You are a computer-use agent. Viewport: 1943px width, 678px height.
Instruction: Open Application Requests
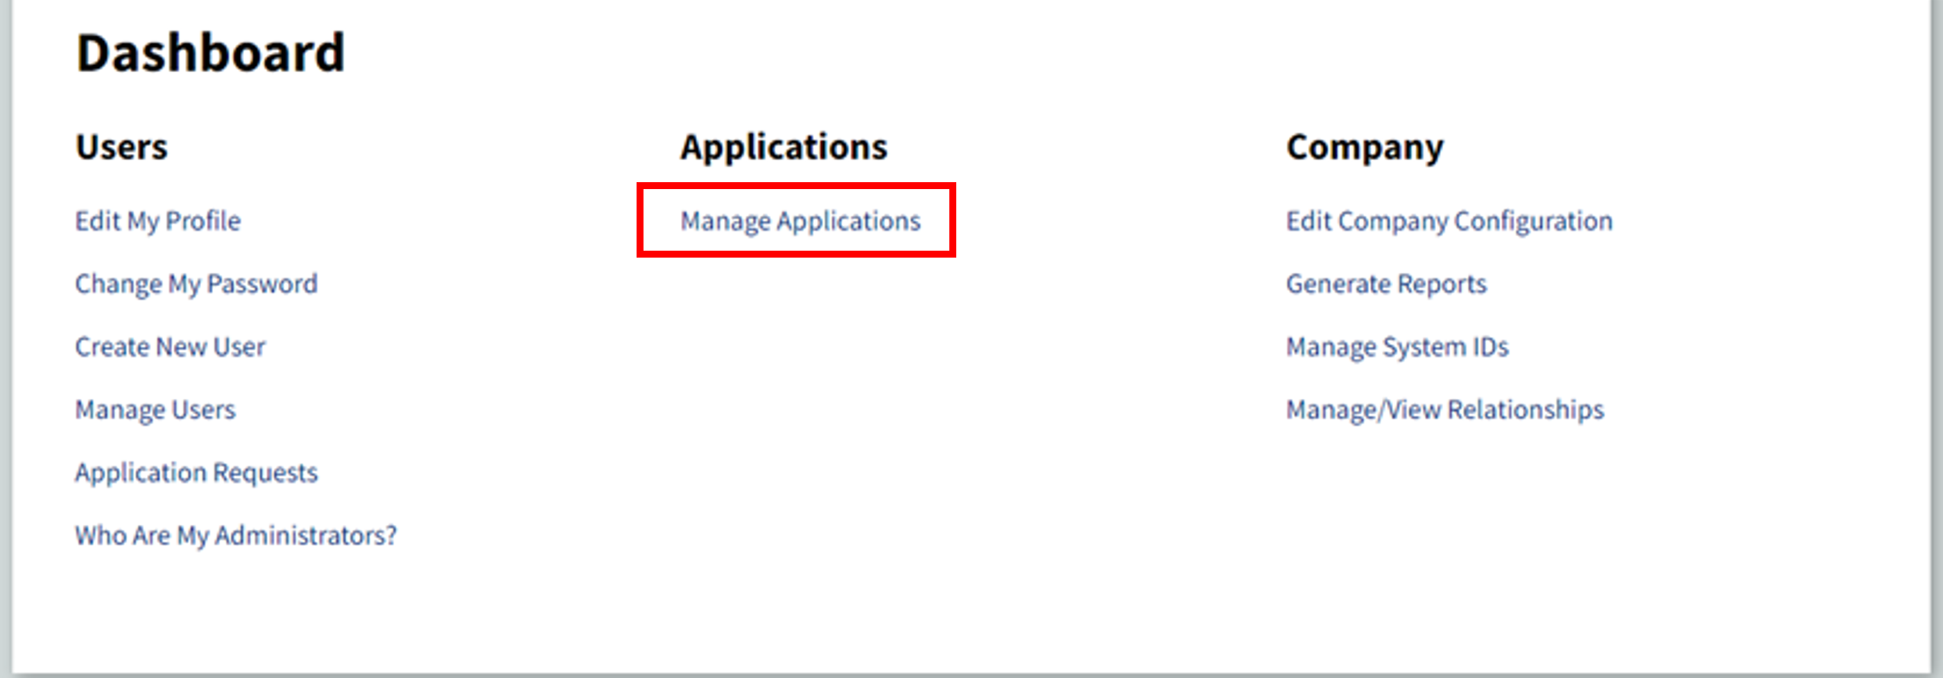click(x=196, y=474)
